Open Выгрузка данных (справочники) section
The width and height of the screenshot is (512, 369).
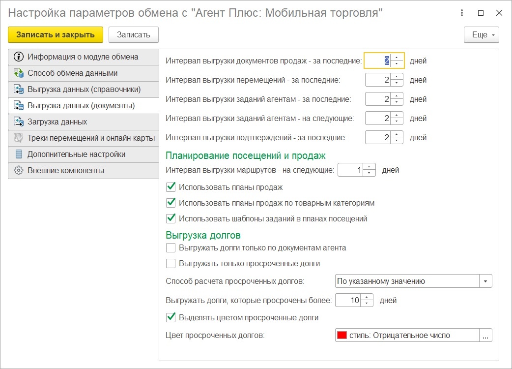point(84,89)
